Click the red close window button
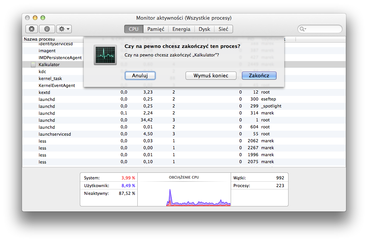 click(27, 18)
